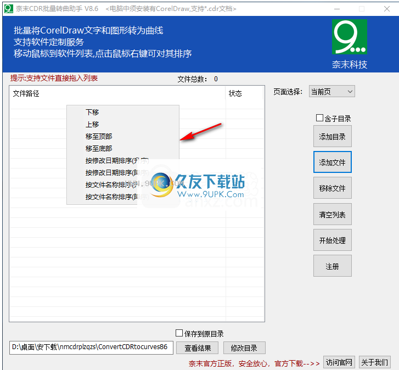Open the 页面选择 dropdown showing 当前页
Image resolution: width=399 pixels, height=370 pixels.
click(332, 92)
